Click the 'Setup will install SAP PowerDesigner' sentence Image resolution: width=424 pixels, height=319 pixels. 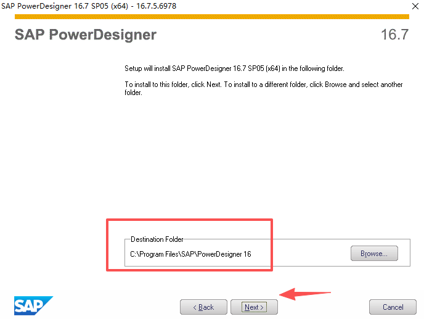coord(234,68)
